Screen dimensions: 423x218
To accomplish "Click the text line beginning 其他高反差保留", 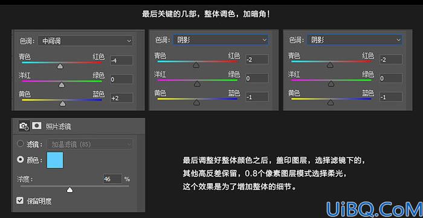I will click(x=265, y=174).
